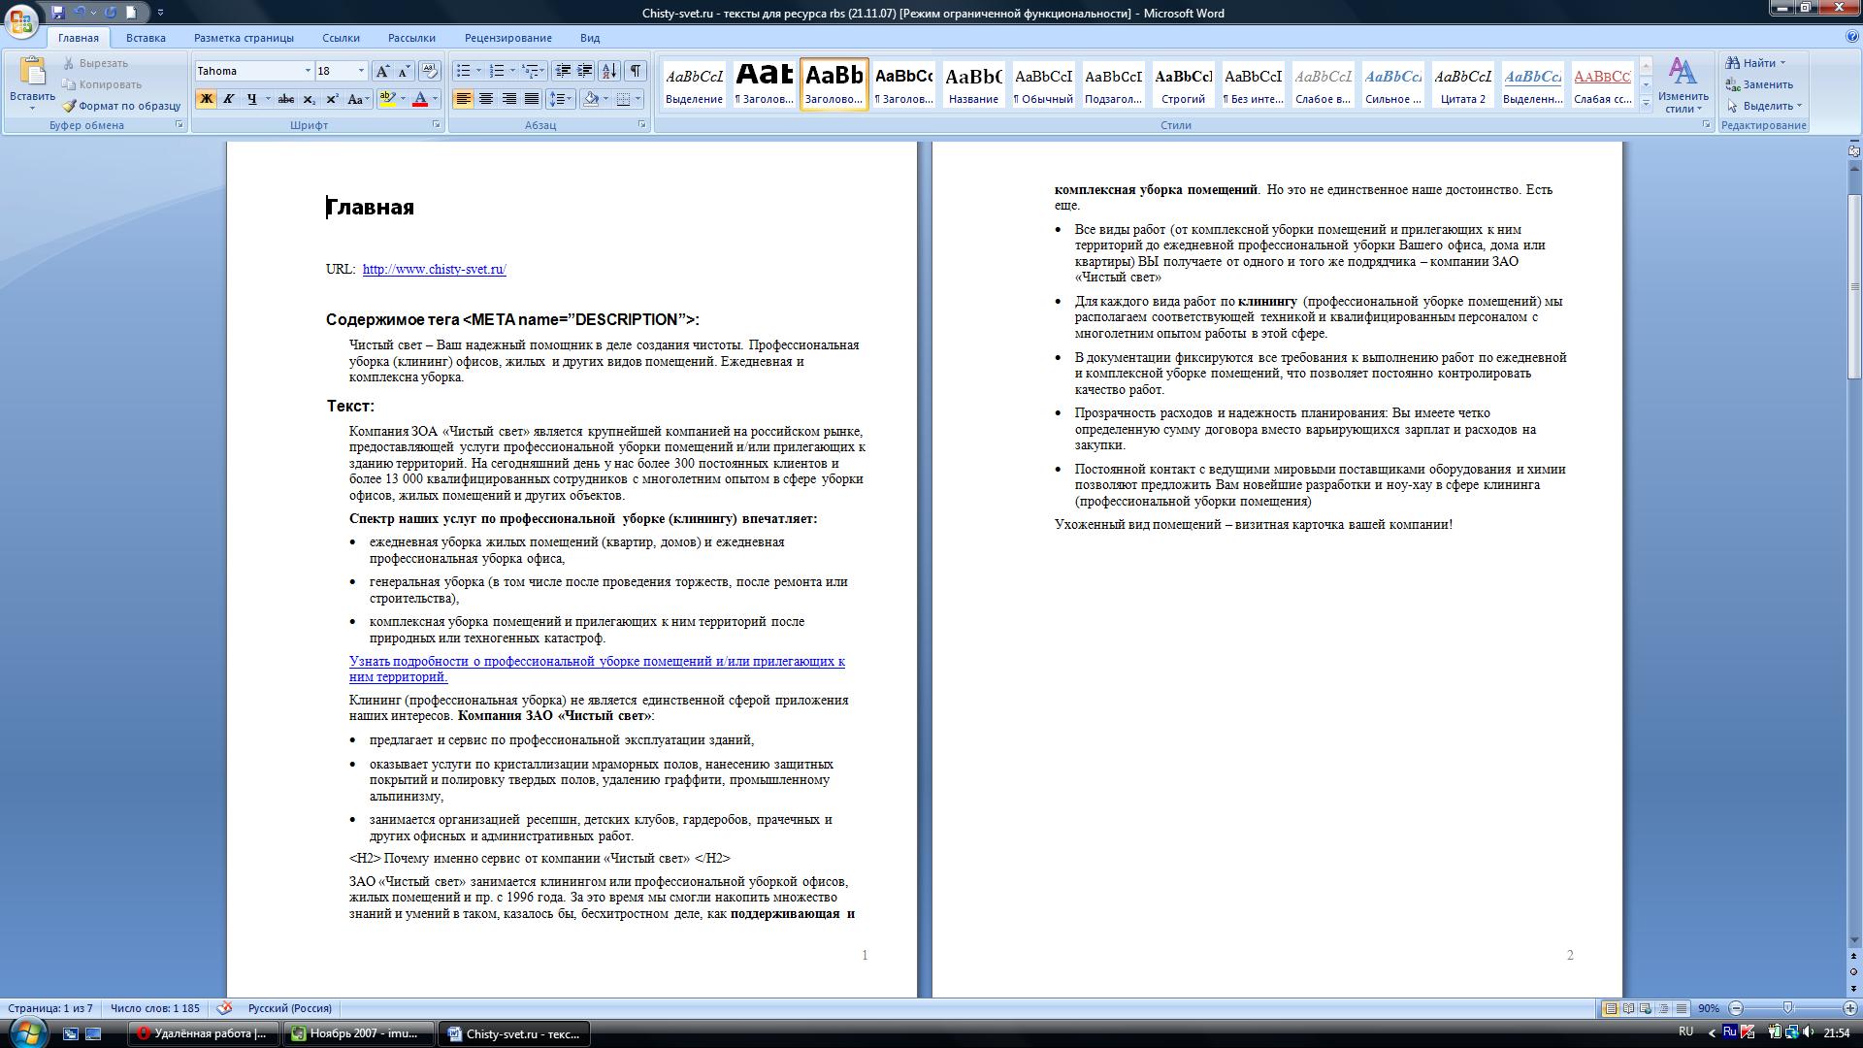Screen dimensions: 1863x1048
Task: Open the Рецензирование ribbon tab
Action: tap(507, 38)
